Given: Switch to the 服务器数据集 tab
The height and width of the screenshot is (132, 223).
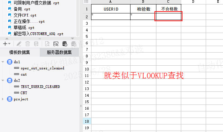Looking at the screenshot, I should [59, 52].
